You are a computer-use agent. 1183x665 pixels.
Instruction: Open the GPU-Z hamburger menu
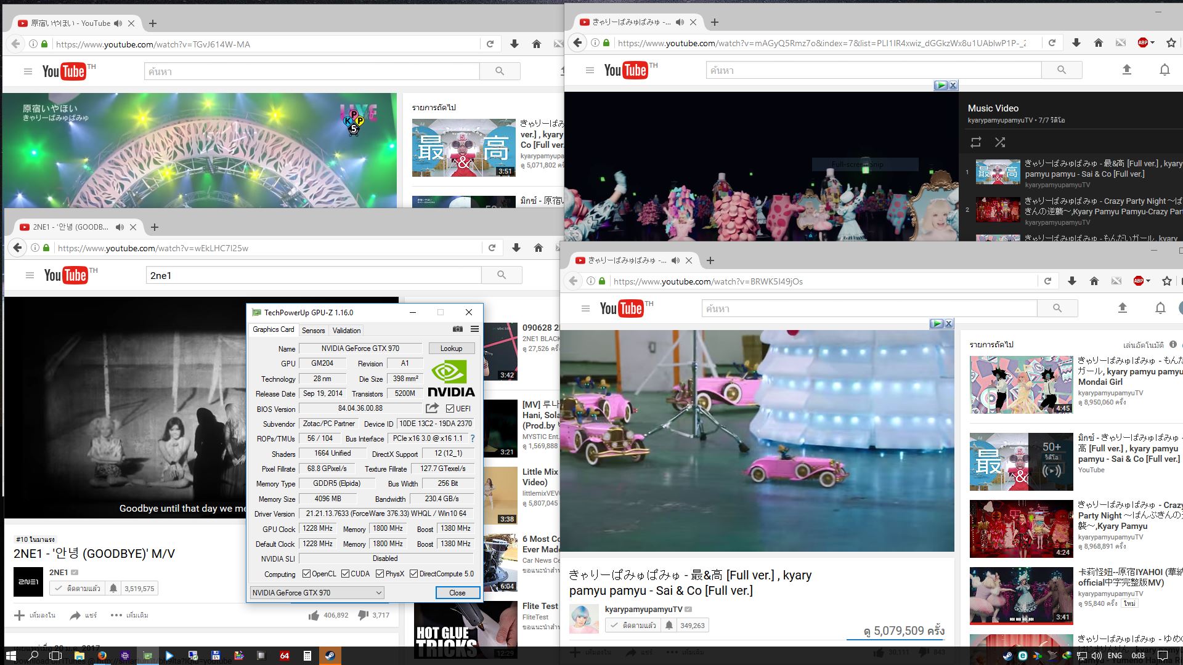coord(474,329)
